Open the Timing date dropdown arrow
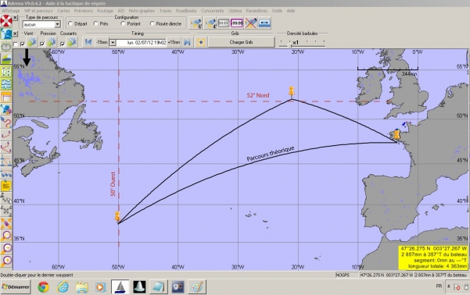The height and width of the screenshot is (295, 470). tap(113, 42)
